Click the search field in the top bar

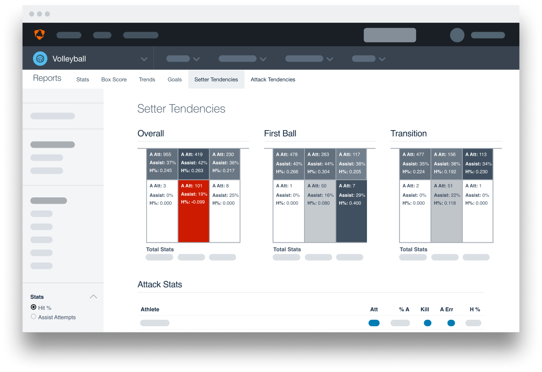(x=389, y=35)
